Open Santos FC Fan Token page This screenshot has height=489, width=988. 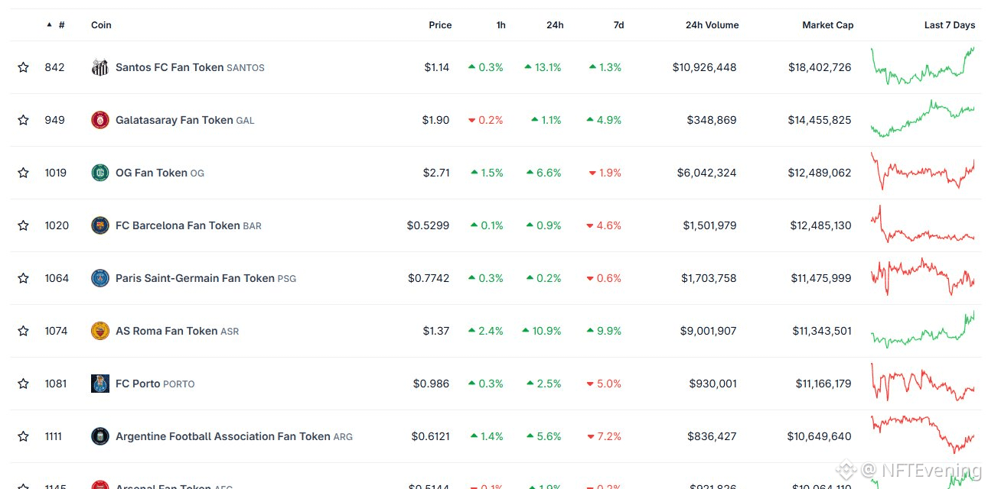point(190,67)
